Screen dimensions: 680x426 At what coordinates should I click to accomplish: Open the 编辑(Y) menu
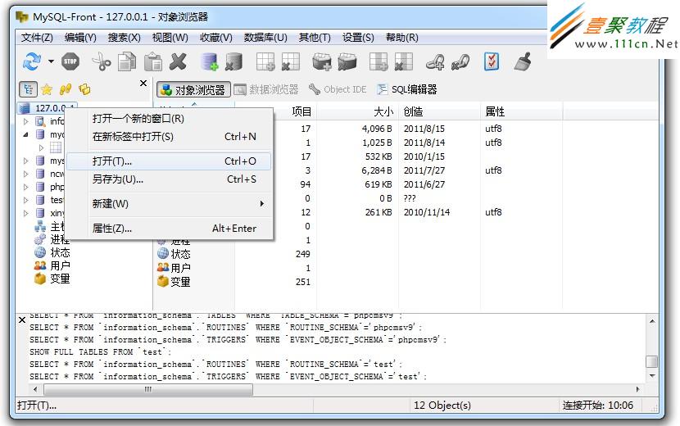pos(80,38)
